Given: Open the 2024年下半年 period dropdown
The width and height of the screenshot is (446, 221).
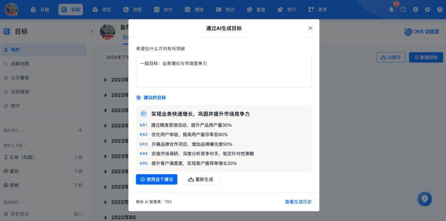Looking at the screenshot, I should click(116, 57).
